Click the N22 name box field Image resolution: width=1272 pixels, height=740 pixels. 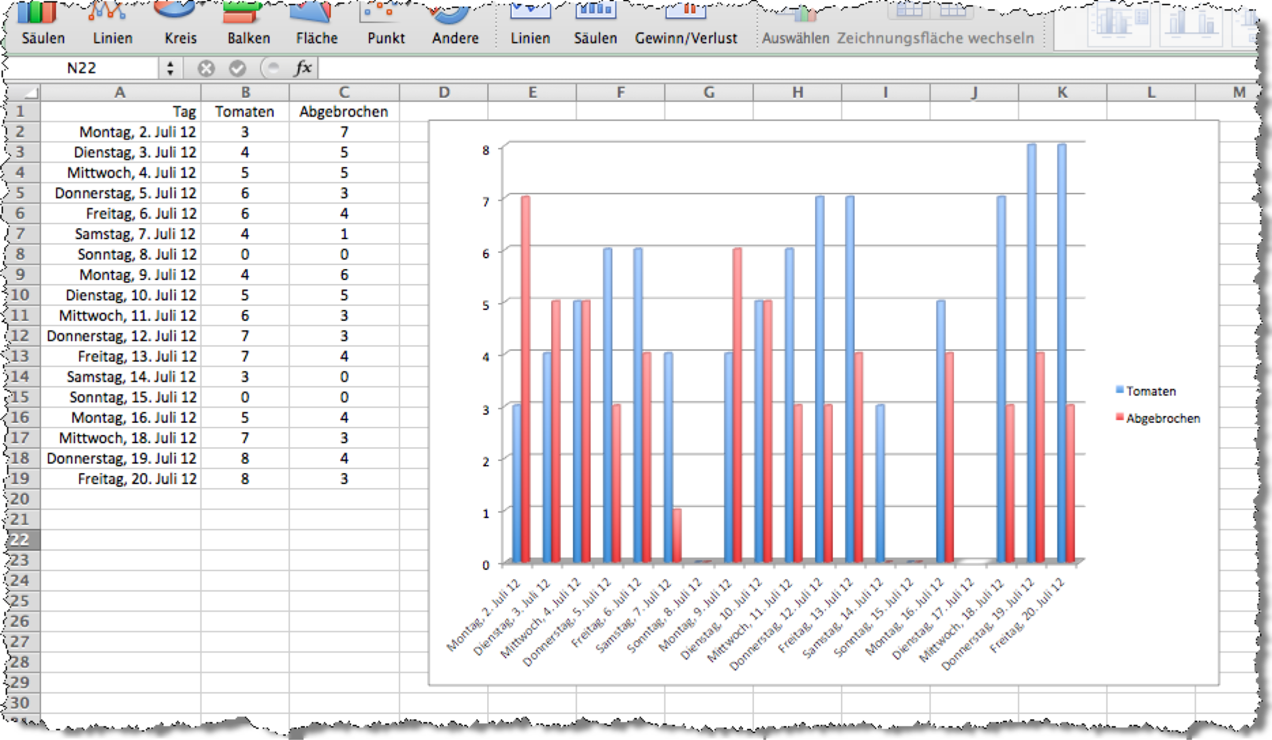coord(82,68)
